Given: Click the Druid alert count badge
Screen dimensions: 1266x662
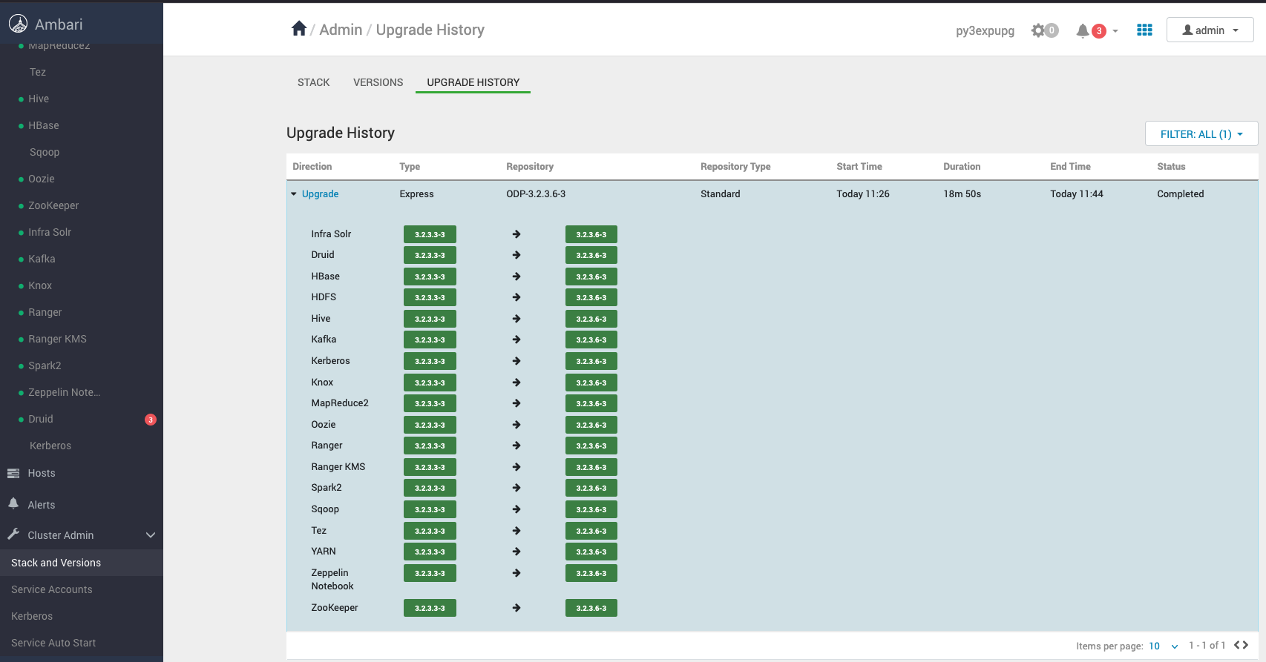Looking at the screenshot, I should tap(151, 420).
